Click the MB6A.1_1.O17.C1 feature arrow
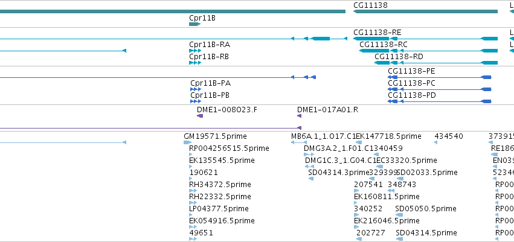Image resolution: width=514 pixels, height=242 pixels. click(x=299, y=142)
